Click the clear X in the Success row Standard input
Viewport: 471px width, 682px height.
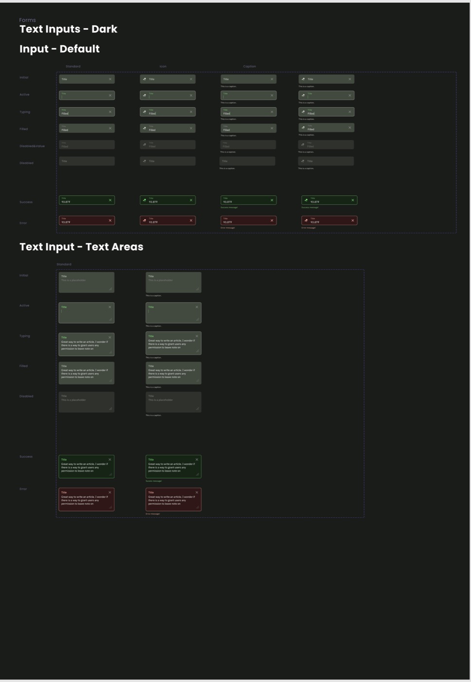pos(110,200)
